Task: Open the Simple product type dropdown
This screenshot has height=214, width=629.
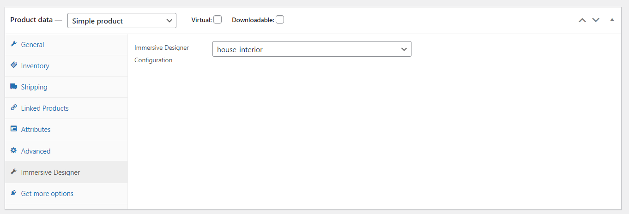Action: coord(122,21)
